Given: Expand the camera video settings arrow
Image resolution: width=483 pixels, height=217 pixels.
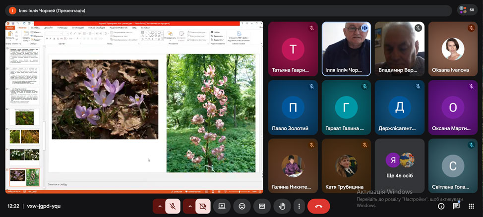Looking at the screenshot, I should (189, 206).
